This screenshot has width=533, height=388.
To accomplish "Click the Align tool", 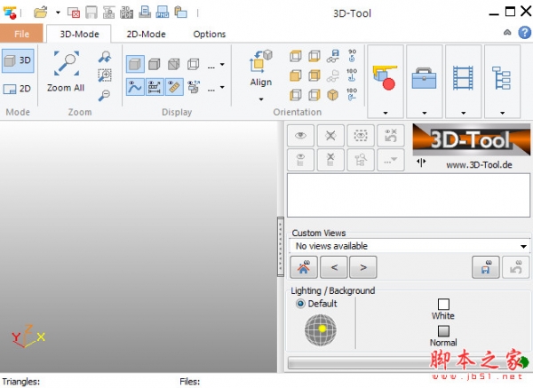I will (x=261, y=68).
